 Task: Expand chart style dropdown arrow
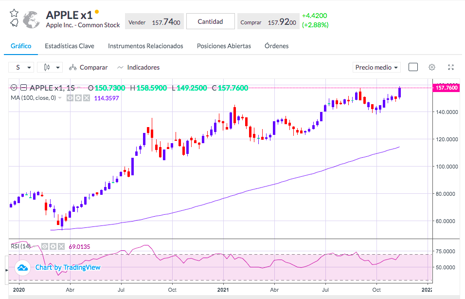(x=58, y=68)
